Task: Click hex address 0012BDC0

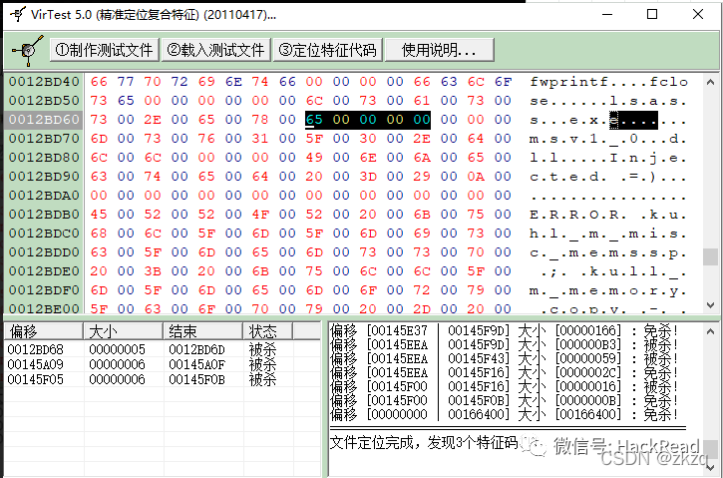Action: pyautogui.click(x=44, y=233)
